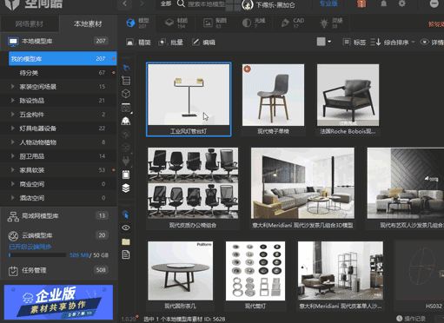Click the blue pointer-click tool icon

(126, 214)
